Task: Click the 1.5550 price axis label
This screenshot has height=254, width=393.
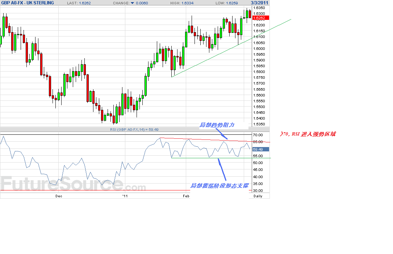Action: click(x=259, y=101)
